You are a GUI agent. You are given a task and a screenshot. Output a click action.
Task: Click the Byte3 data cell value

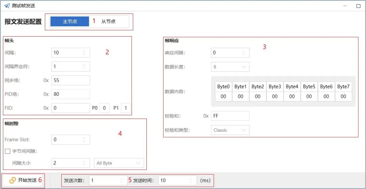pyautogui.click(x=275, y=97)
